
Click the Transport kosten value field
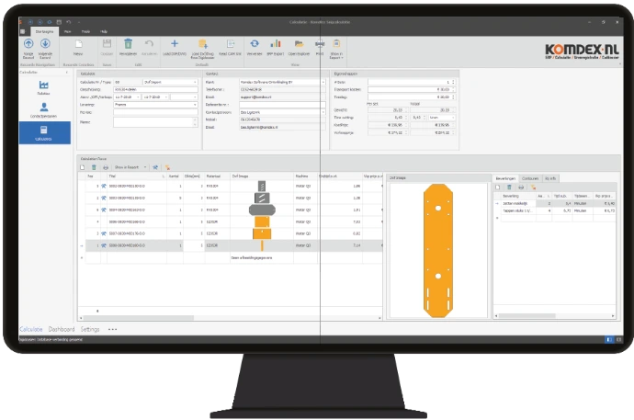coord(410,90)
